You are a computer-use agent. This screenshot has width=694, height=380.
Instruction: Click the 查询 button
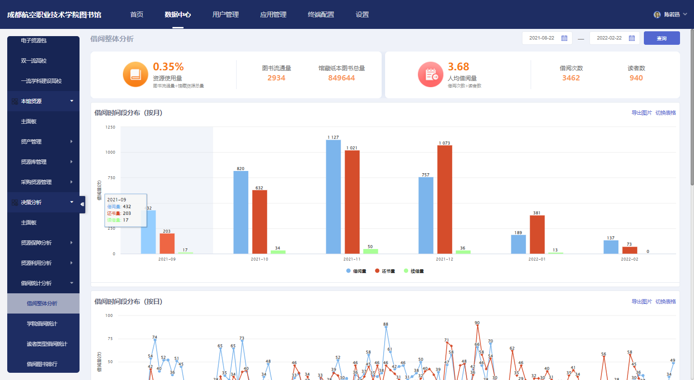[662, 38]
